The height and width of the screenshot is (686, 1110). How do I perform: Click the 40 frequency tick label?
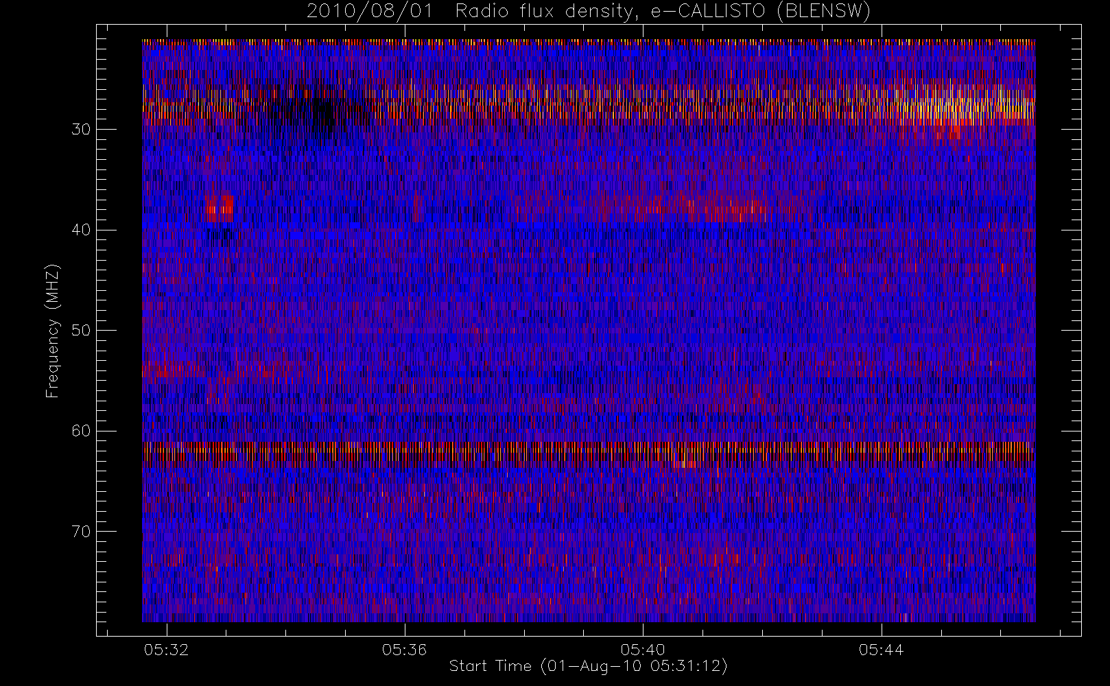pos(81,230)
